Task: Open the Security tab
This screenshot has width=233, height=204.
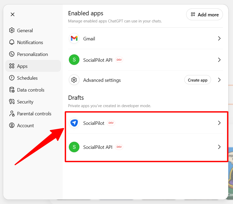Action: [33, 102]
